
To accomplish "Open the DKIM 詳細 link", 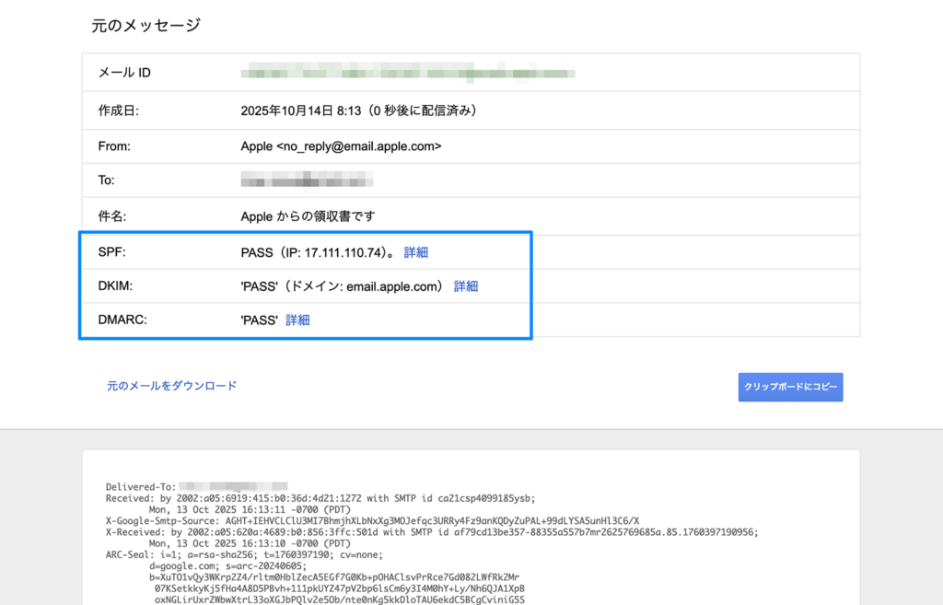I will point(465,286).
